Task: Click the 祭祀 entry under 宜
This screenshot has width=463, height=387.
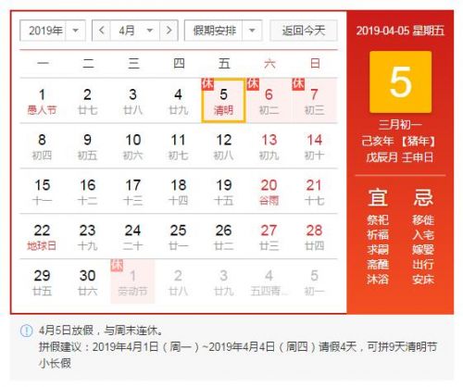Action: tap(378, 220)
